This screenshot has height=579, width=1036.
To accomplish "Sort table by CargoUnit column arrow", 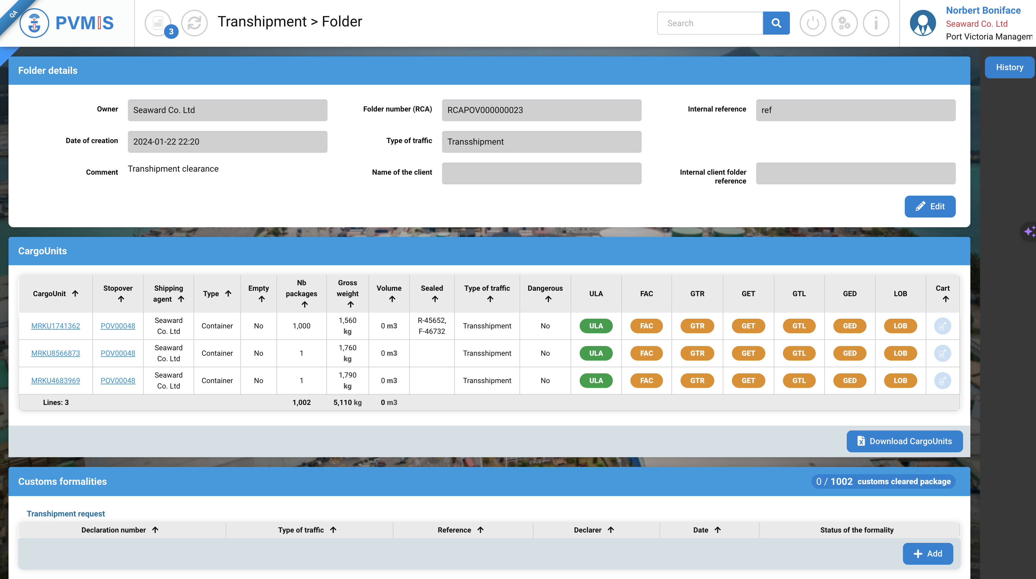I will (x=75, y=293).
